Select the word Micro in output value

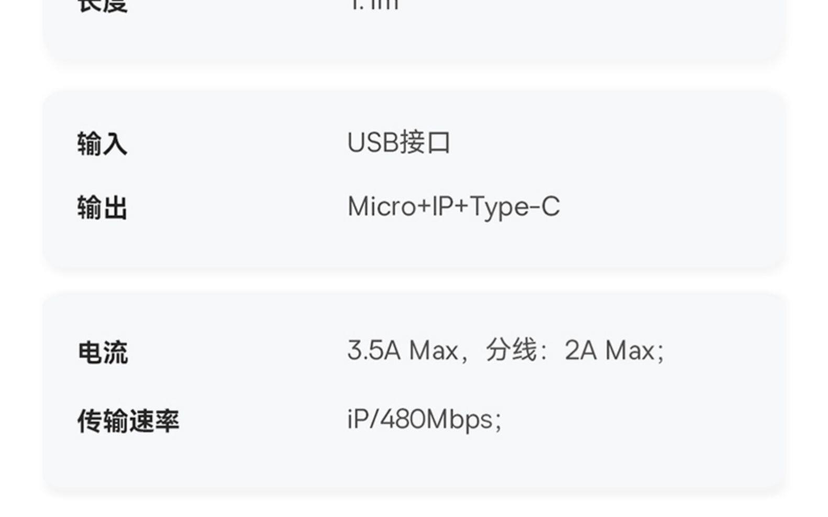(382, 206)
